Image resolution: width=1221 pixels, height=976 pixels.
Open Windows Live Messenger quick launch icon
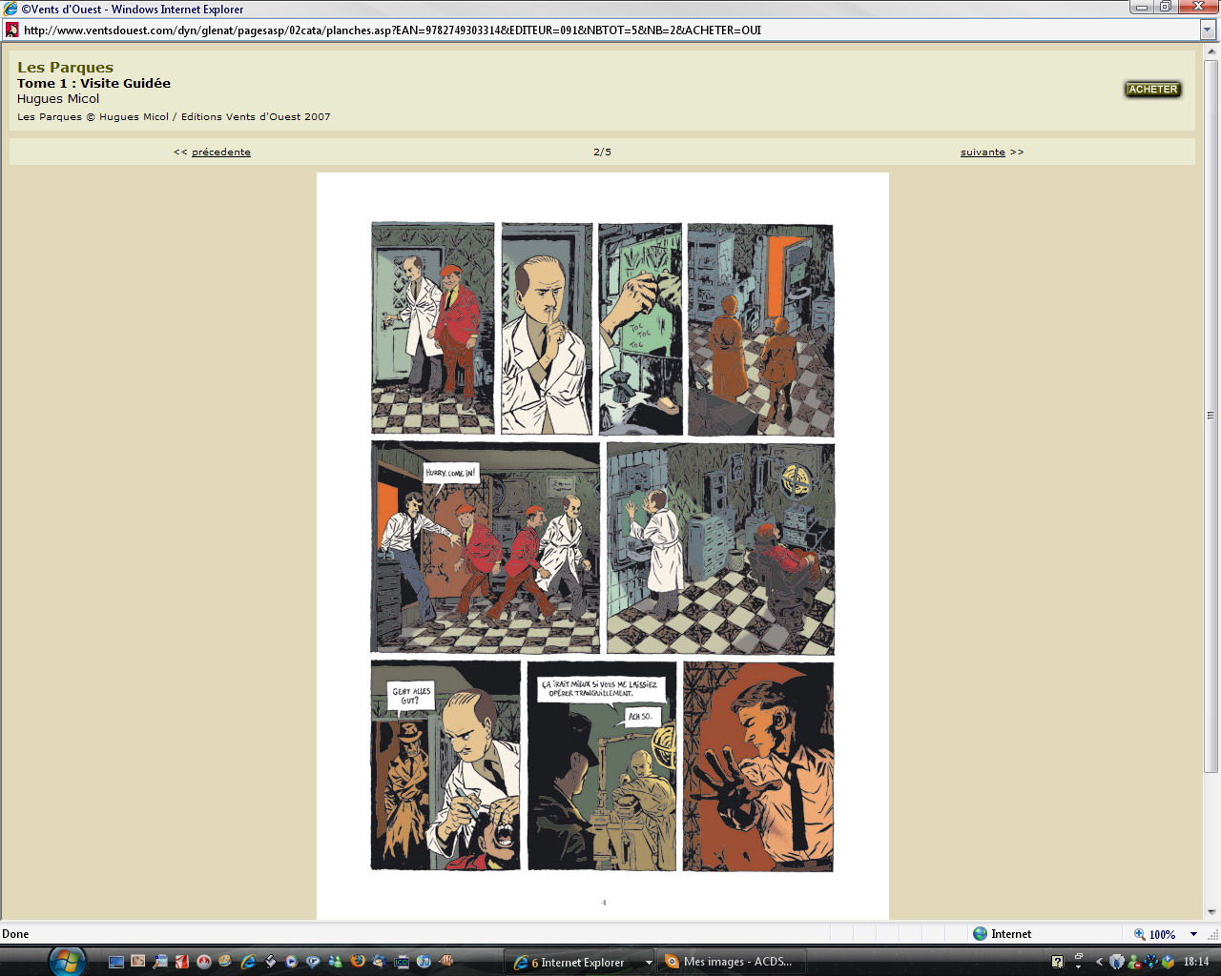click(x=336, y=962)
